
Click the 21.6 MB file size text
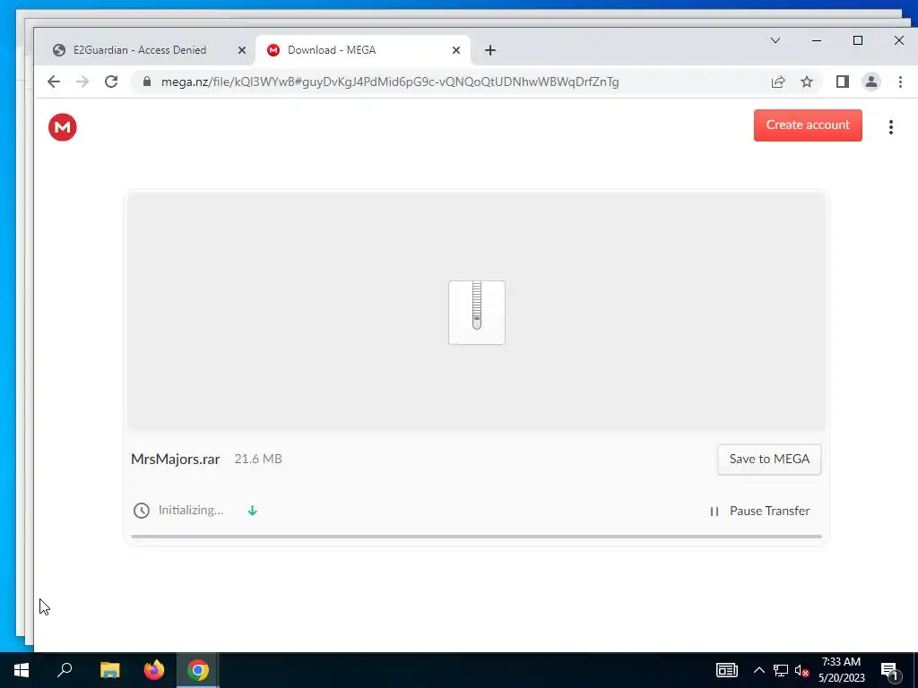tap(258, 460)
